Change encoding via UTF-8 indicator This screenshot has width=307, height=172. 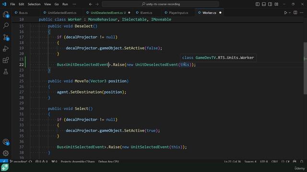point(264,161)
